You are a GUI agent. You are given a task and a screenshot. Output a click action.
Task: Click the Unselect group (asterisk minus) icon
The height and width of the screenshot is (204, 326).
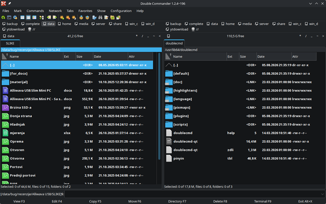point(68,18)
